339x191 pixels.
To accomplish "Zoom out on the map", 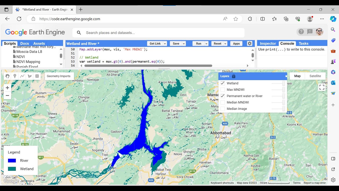I will (7, 95).
